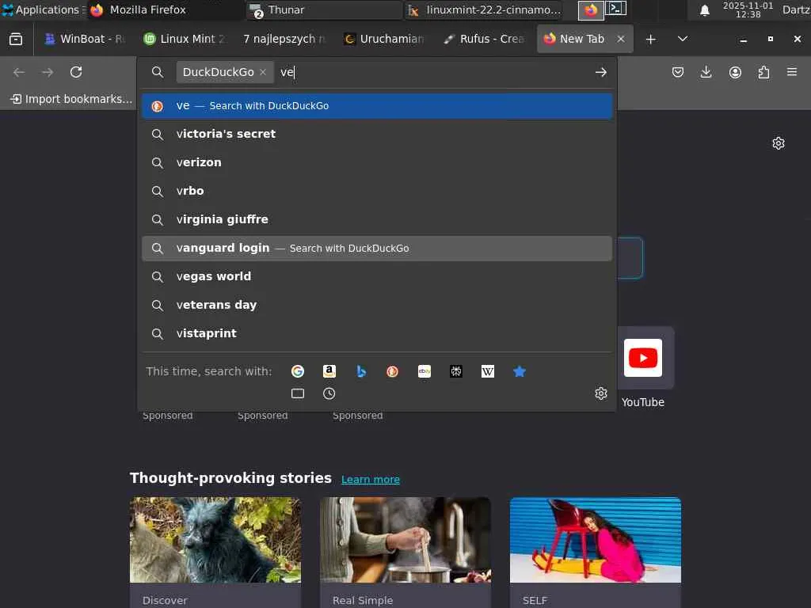Switch to Thunar taskbar window
811x608 pixels.
point(323,9)
